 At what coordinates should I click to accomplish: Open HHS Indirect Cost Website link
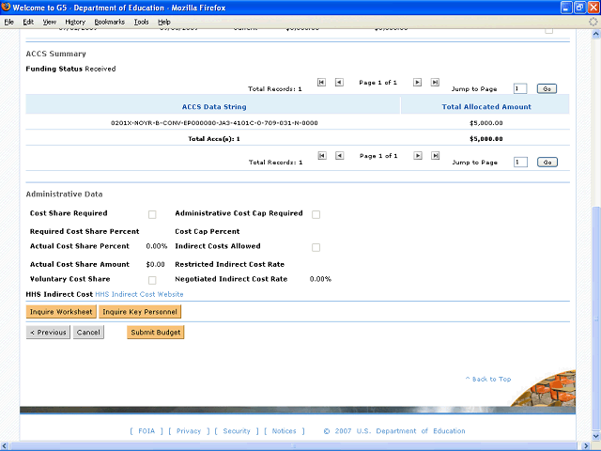click(x=139, y=294)
